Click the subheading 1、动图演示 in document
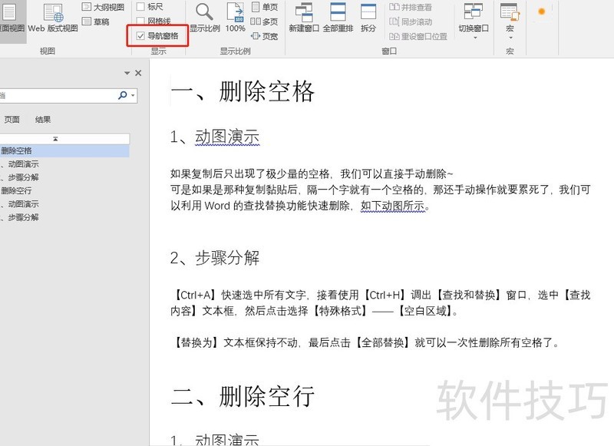This screenshot has height=446, width=614. pyautogui.click(x=215, y=137)
